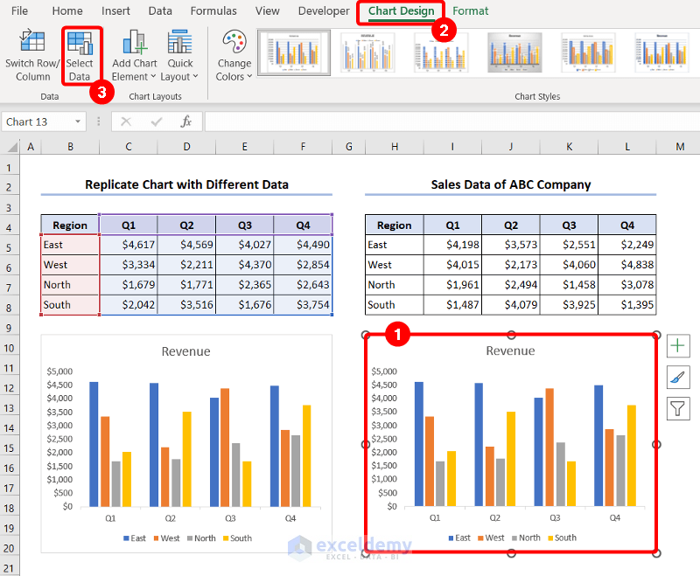Screen dimensions: 700x576
Task: Open the File menu
Action: click(19, 11)
